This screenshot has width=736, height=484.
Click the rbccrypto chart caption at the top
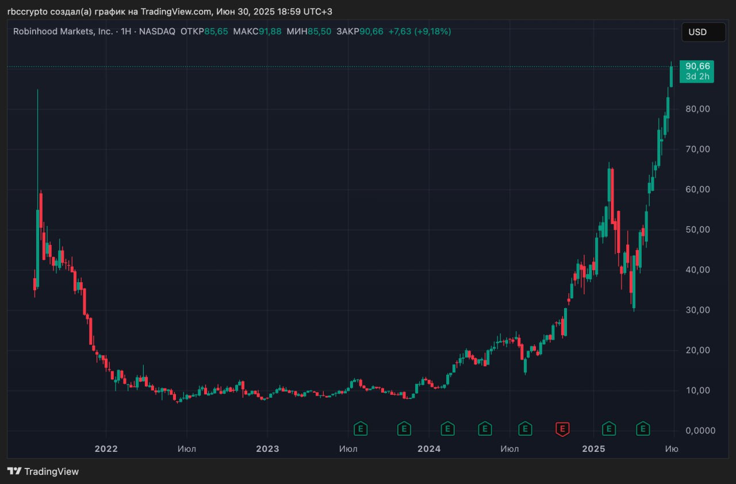[170, 11]
